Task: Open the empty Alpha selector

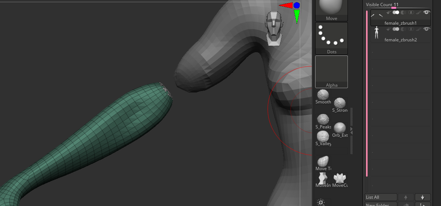Action: [x=331, y=71]
